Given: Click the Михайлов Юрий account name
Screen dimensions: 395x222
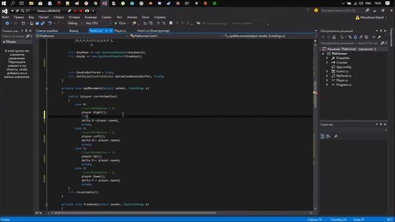Looking at the screenshot, I should 372,17.
